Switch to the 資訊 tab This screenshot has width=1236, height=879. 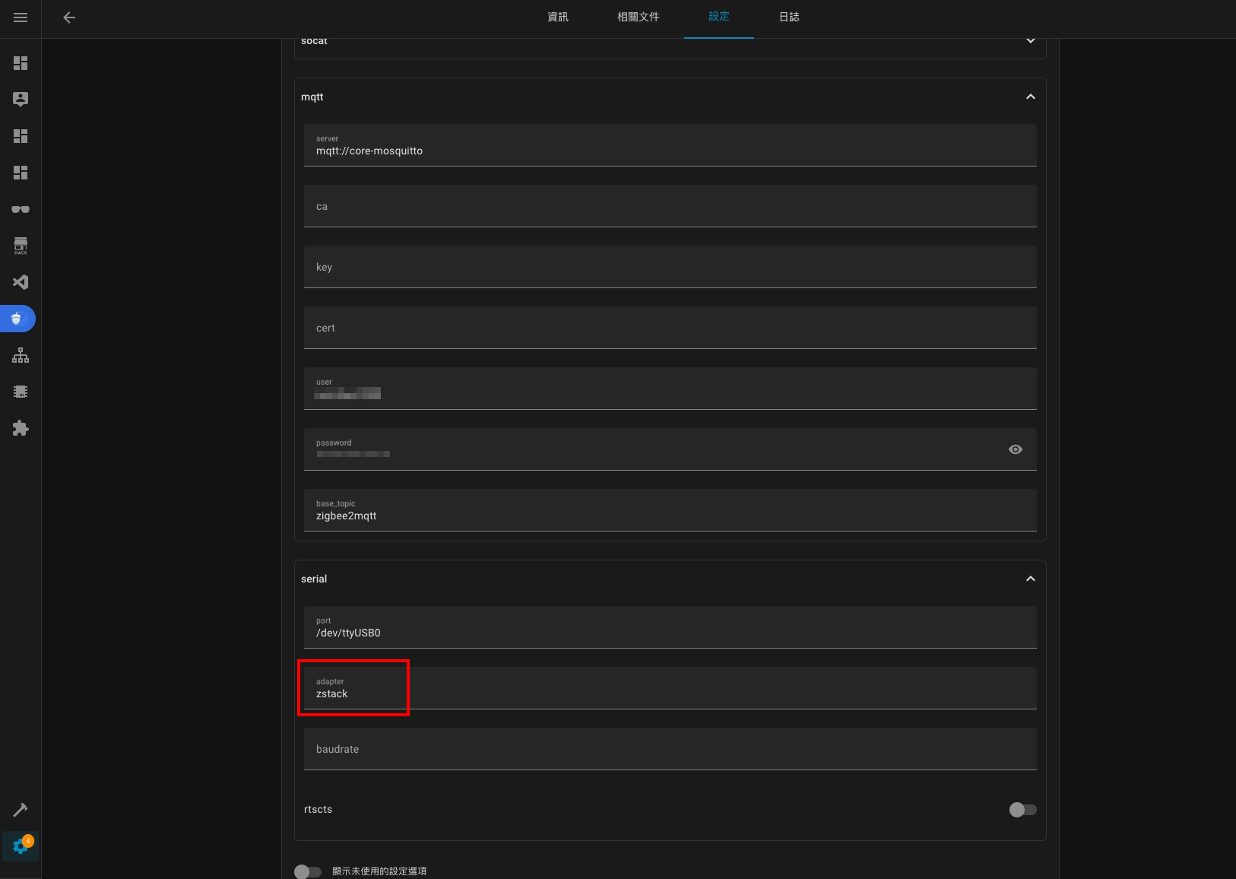[558, 17]
